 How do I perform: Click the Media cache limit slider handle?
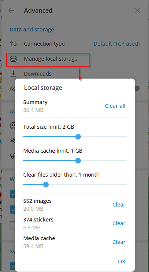(x=78, y=161)
